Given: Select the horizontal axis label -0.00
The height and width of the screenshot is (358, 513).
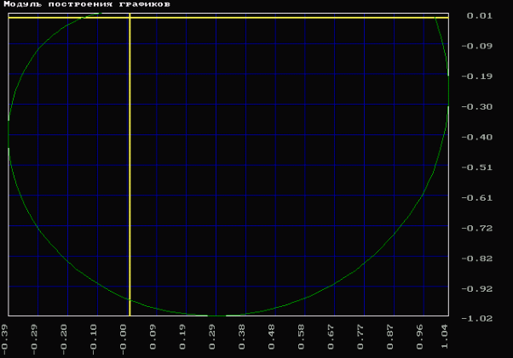Looking at the screenshot, I should (x=123, y=339).
